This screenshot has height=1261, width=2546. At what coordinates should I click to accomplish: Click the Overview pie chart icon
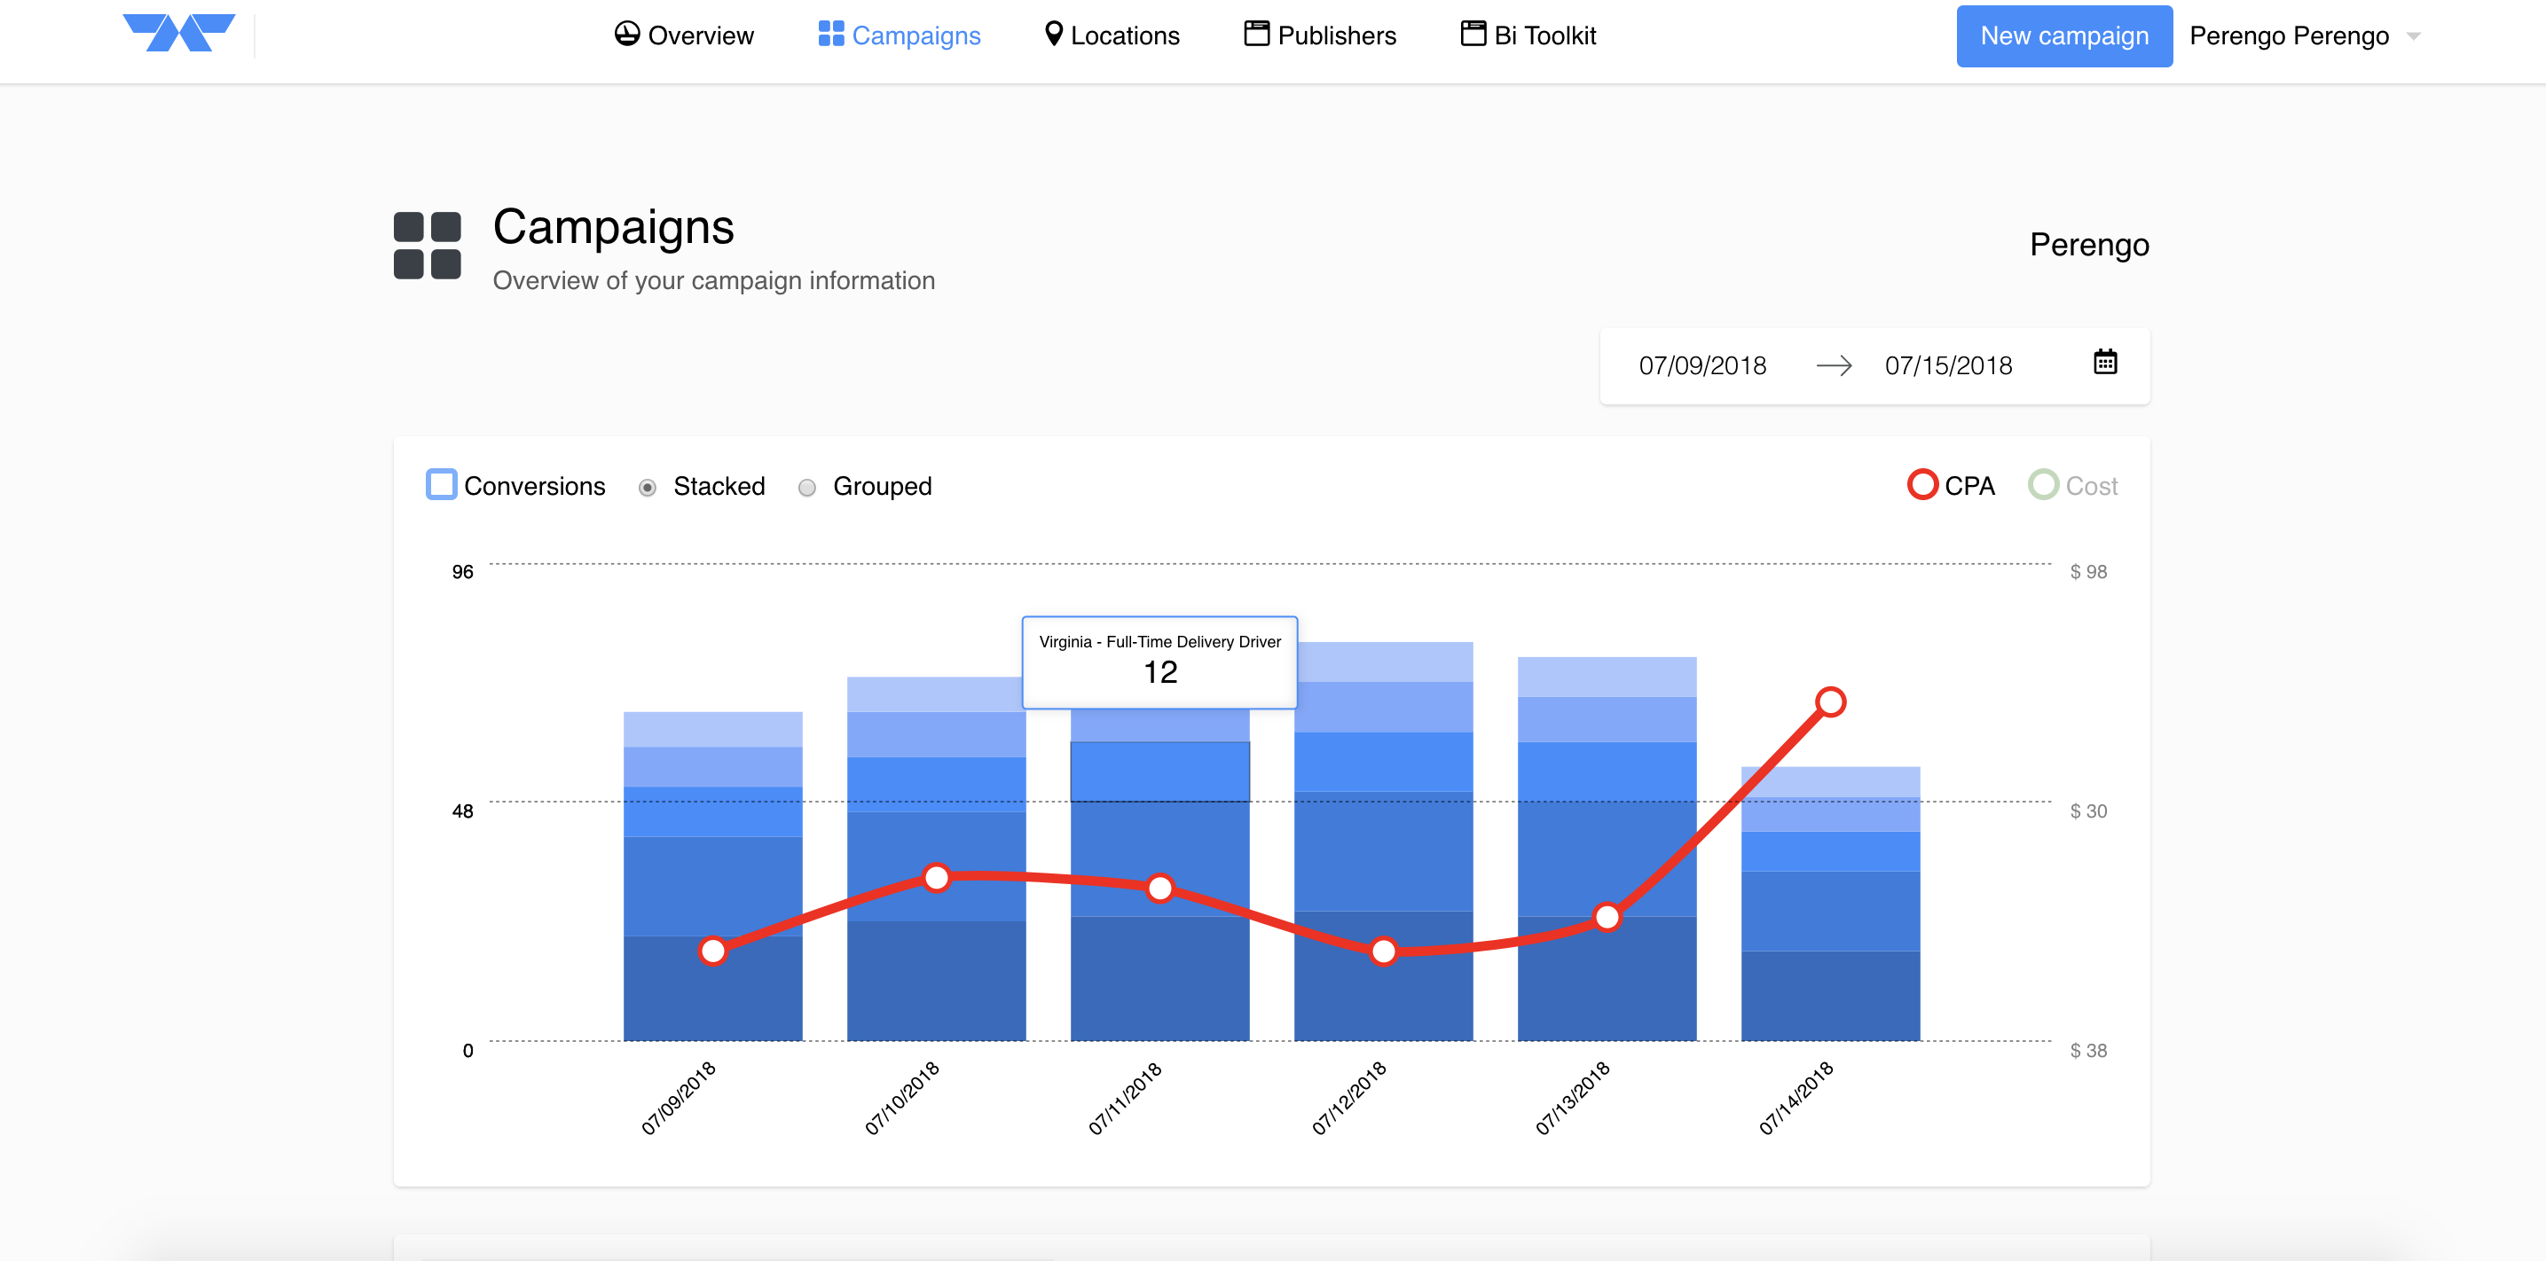point(626,35)
